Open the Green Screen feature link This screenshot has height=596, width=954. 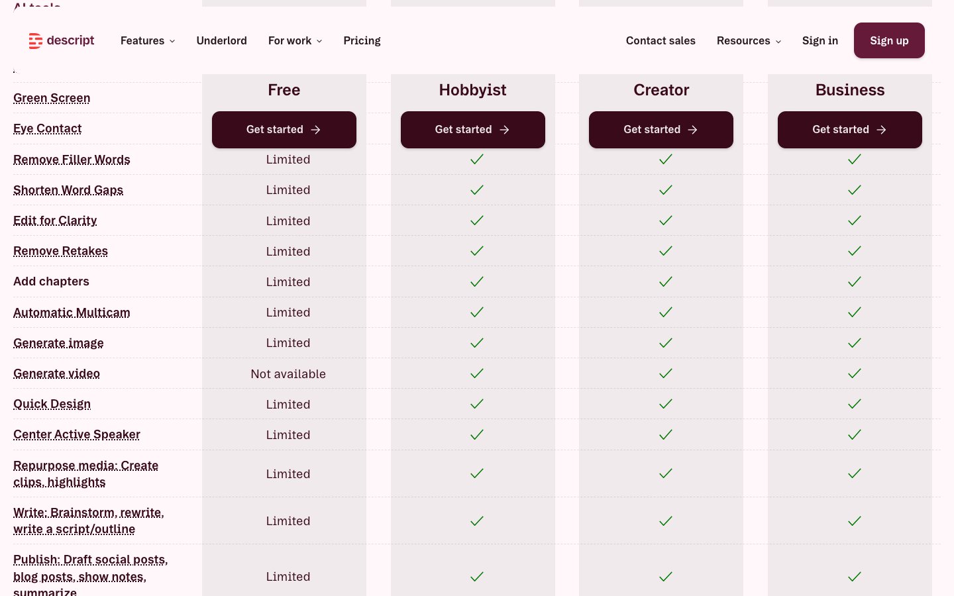tap(52, 98)
